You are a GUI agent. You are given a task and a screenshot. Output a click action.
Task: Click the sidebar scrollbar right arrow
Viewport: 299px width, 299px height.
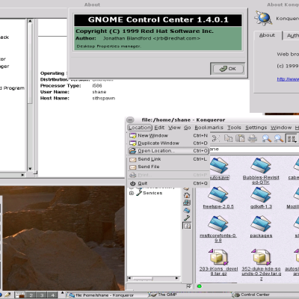click(x=177, y=278)
